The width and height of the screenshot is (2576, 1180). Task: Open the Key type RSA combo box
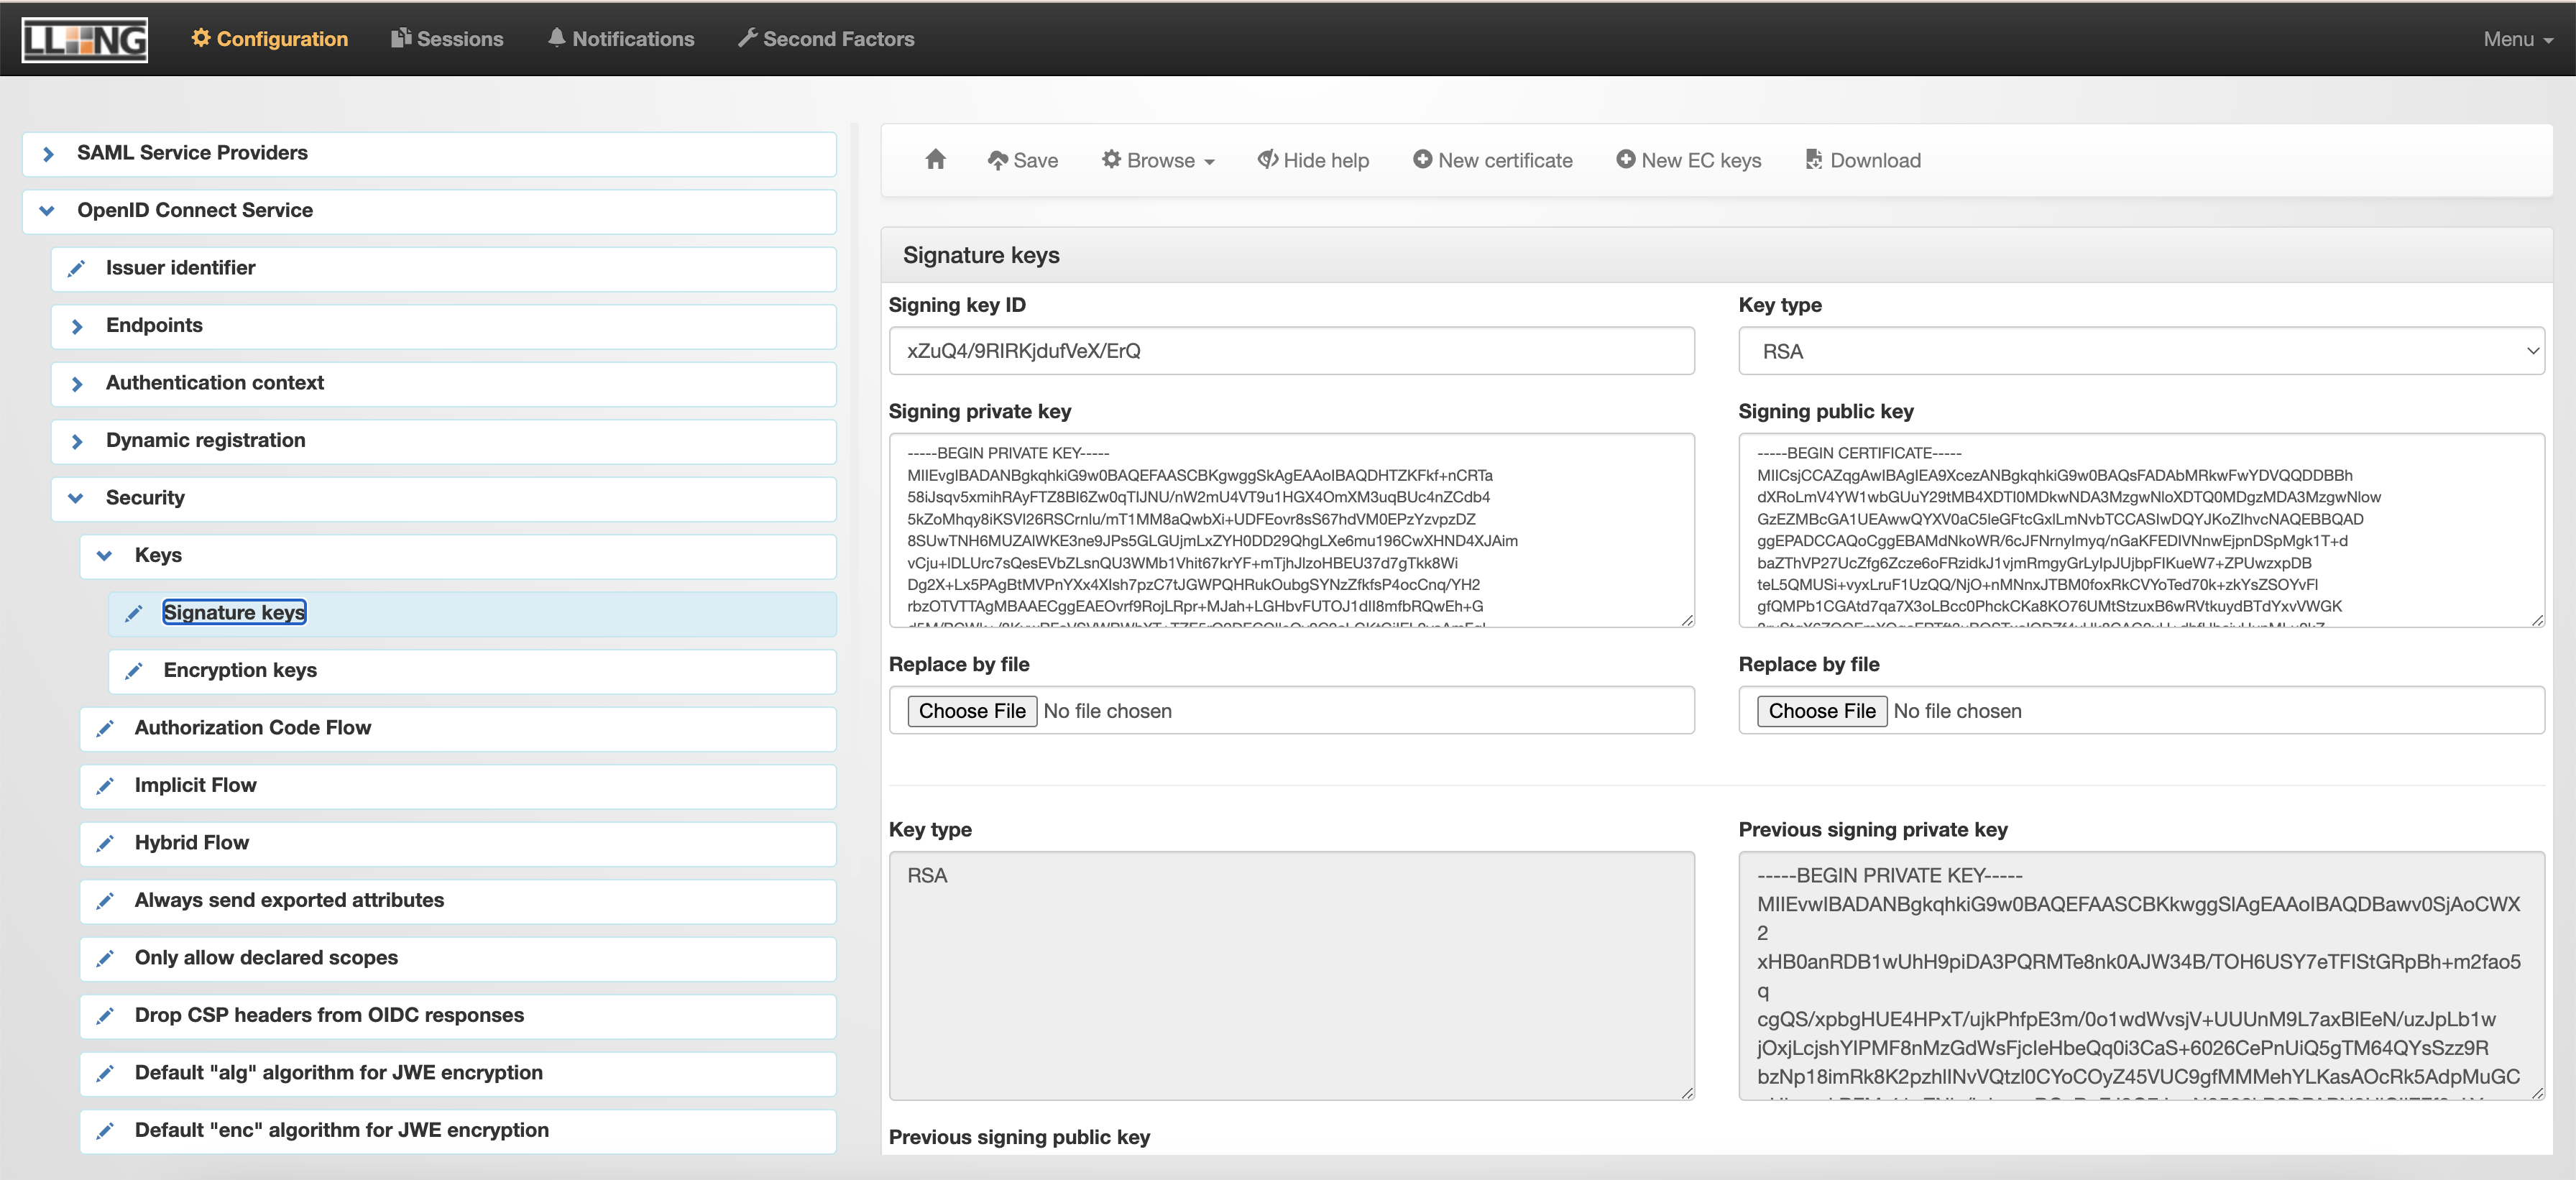coord(2140,352)
